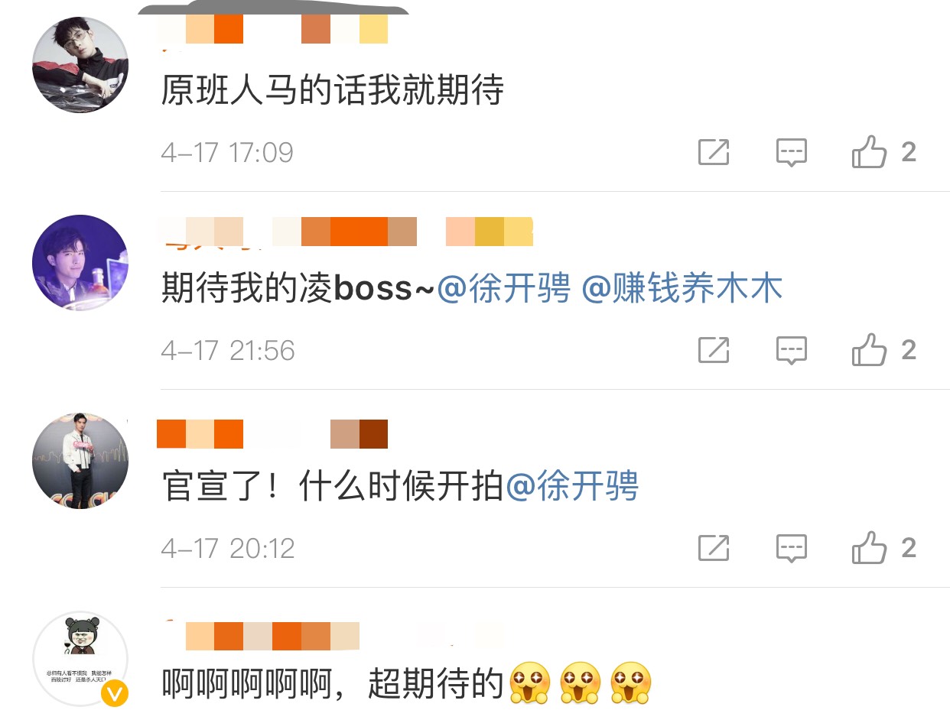The width and height of the screenshot is (950, 723).
Task: View the third commenter's standing-man avatar
Action: 80,461
